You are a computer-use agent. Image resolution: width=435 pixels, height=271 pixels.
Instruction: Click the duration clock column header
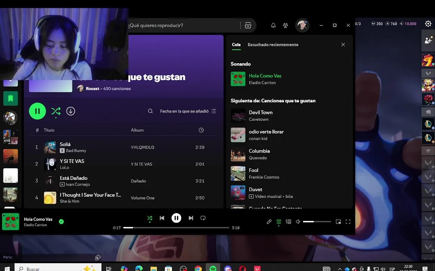[201, 130]
